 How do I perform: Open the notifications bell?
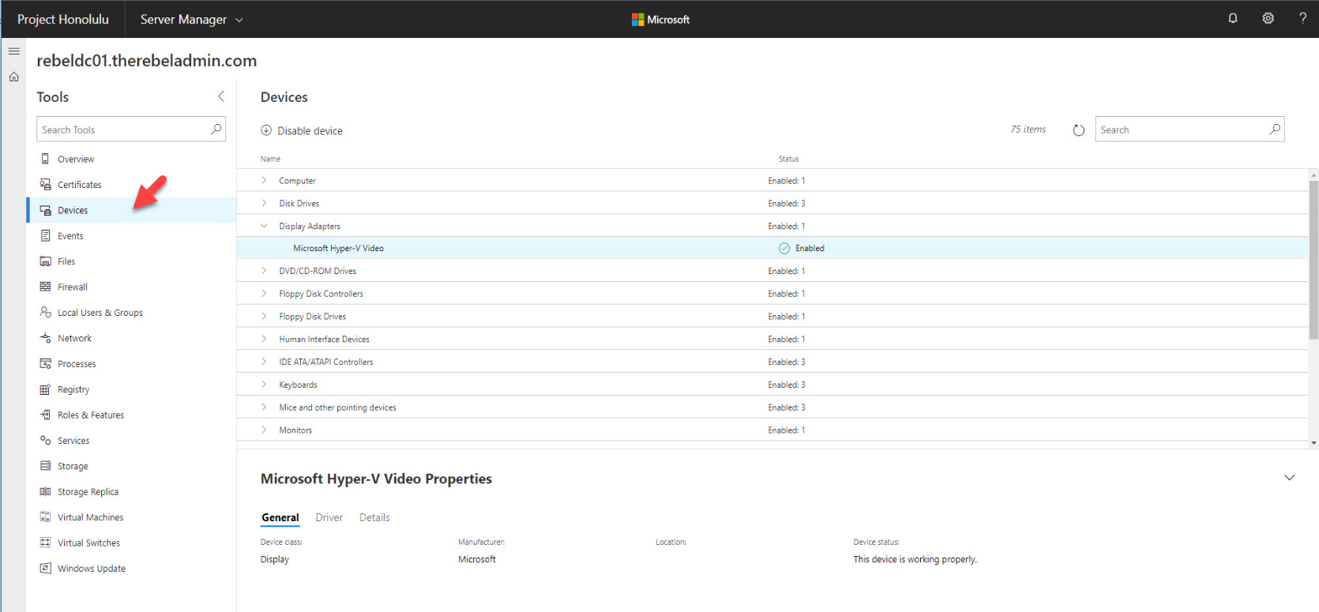point(1233,18)
